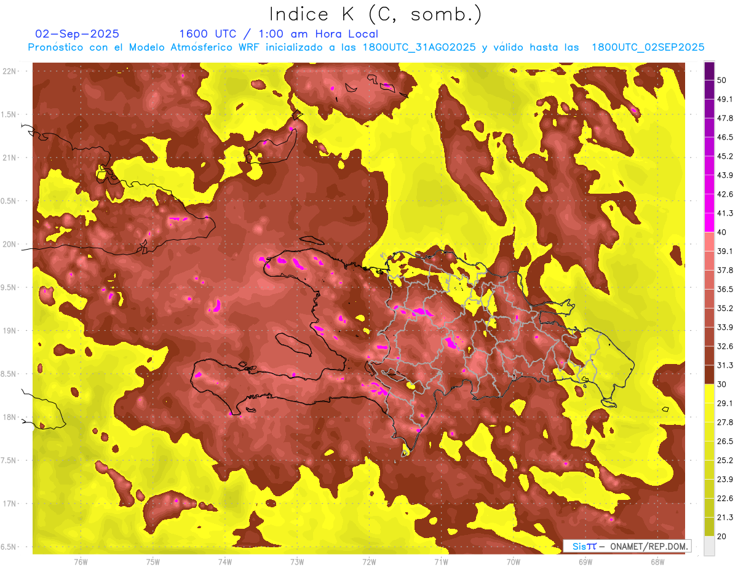Click the longitude axis label "75W"
The height and width of the screenshot is (570, 738).
pos(153,562)
